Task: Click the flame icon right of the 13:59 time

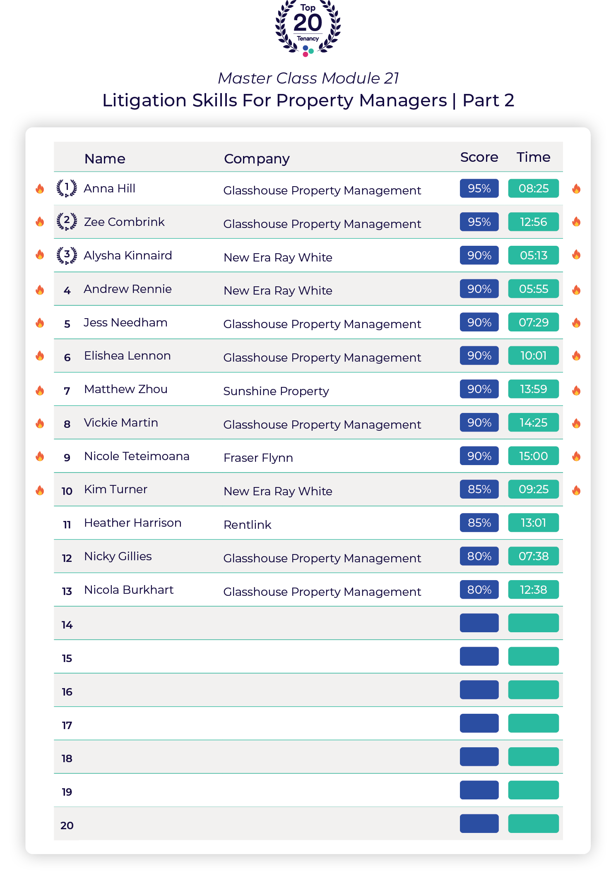Action: click(x=576, y=390)
